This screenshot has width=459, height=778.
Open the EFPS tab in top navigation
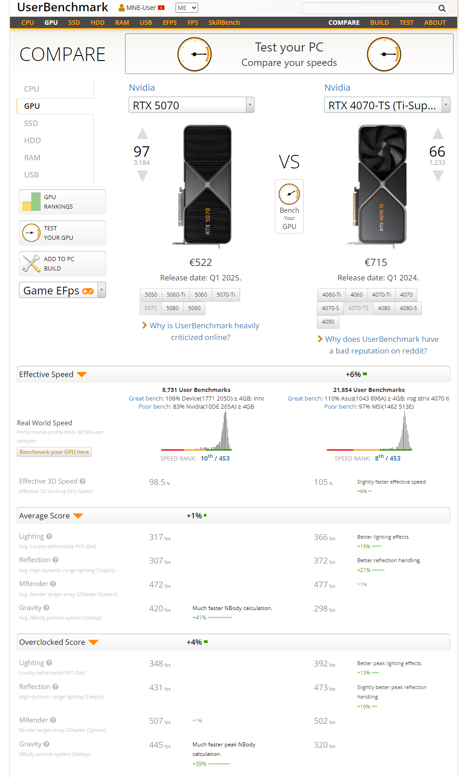point(170,23)
